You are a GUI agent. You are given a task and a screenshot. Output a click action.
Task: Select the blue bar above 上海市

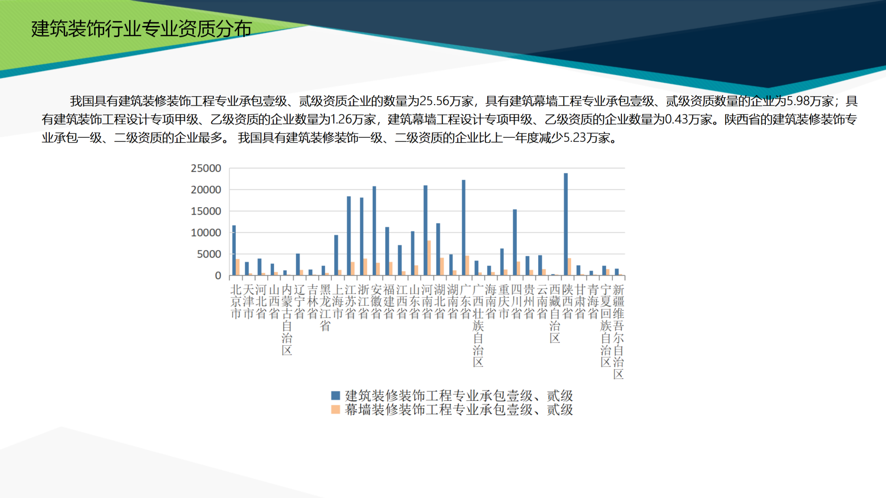coord(336,255)
